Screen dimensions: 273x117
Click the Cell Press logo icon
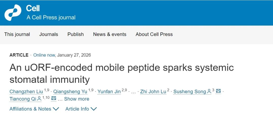[13, 12]
